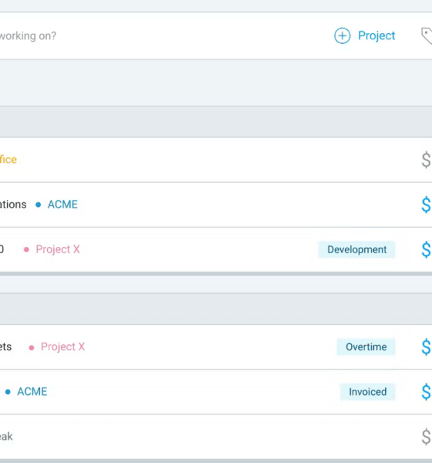
Task: Toggle billable dollar icon on Invoiced entry
Action: click(426, 392)
